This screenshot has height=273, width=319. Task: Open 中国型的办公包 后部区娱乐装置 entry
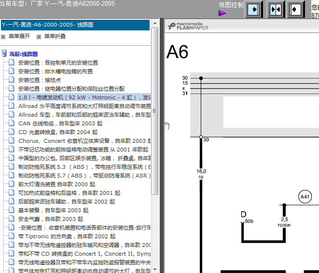84,158
